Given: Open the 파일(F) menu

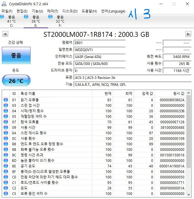Looking at the screenshot, I should tap(7, 11).
